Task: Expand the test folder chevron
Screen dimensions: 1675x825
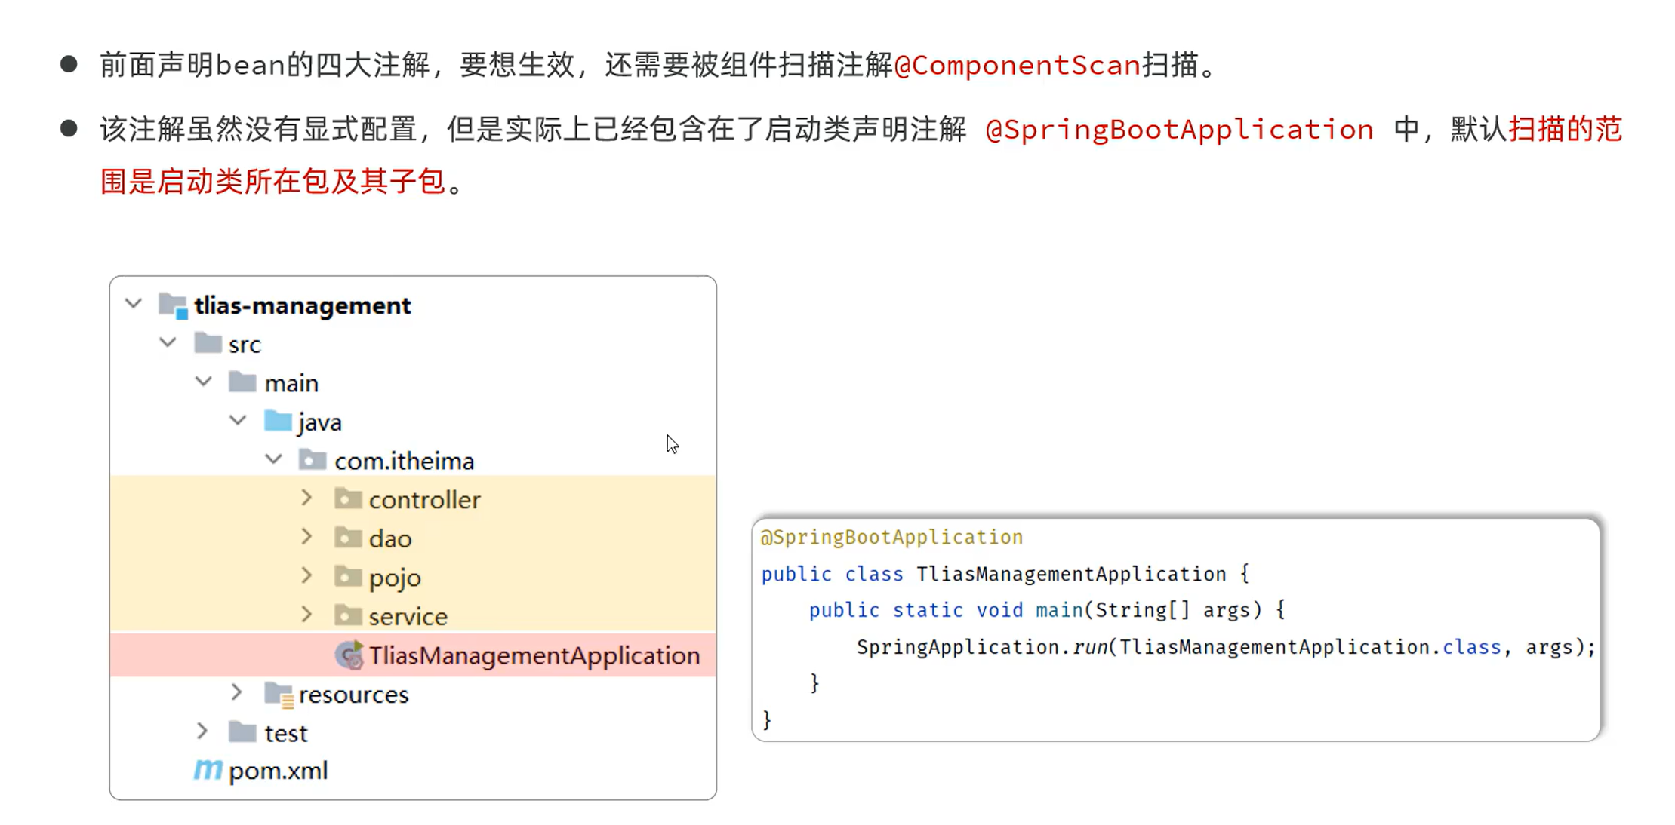Action: tap(202, 731)
